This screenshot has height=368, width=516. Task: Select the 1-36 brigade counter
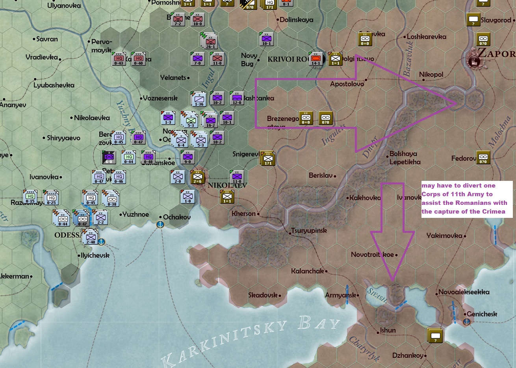[199, 99]
